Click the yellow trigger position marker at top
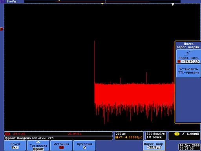This screenshot has width=201, height=151. (102, 4)
